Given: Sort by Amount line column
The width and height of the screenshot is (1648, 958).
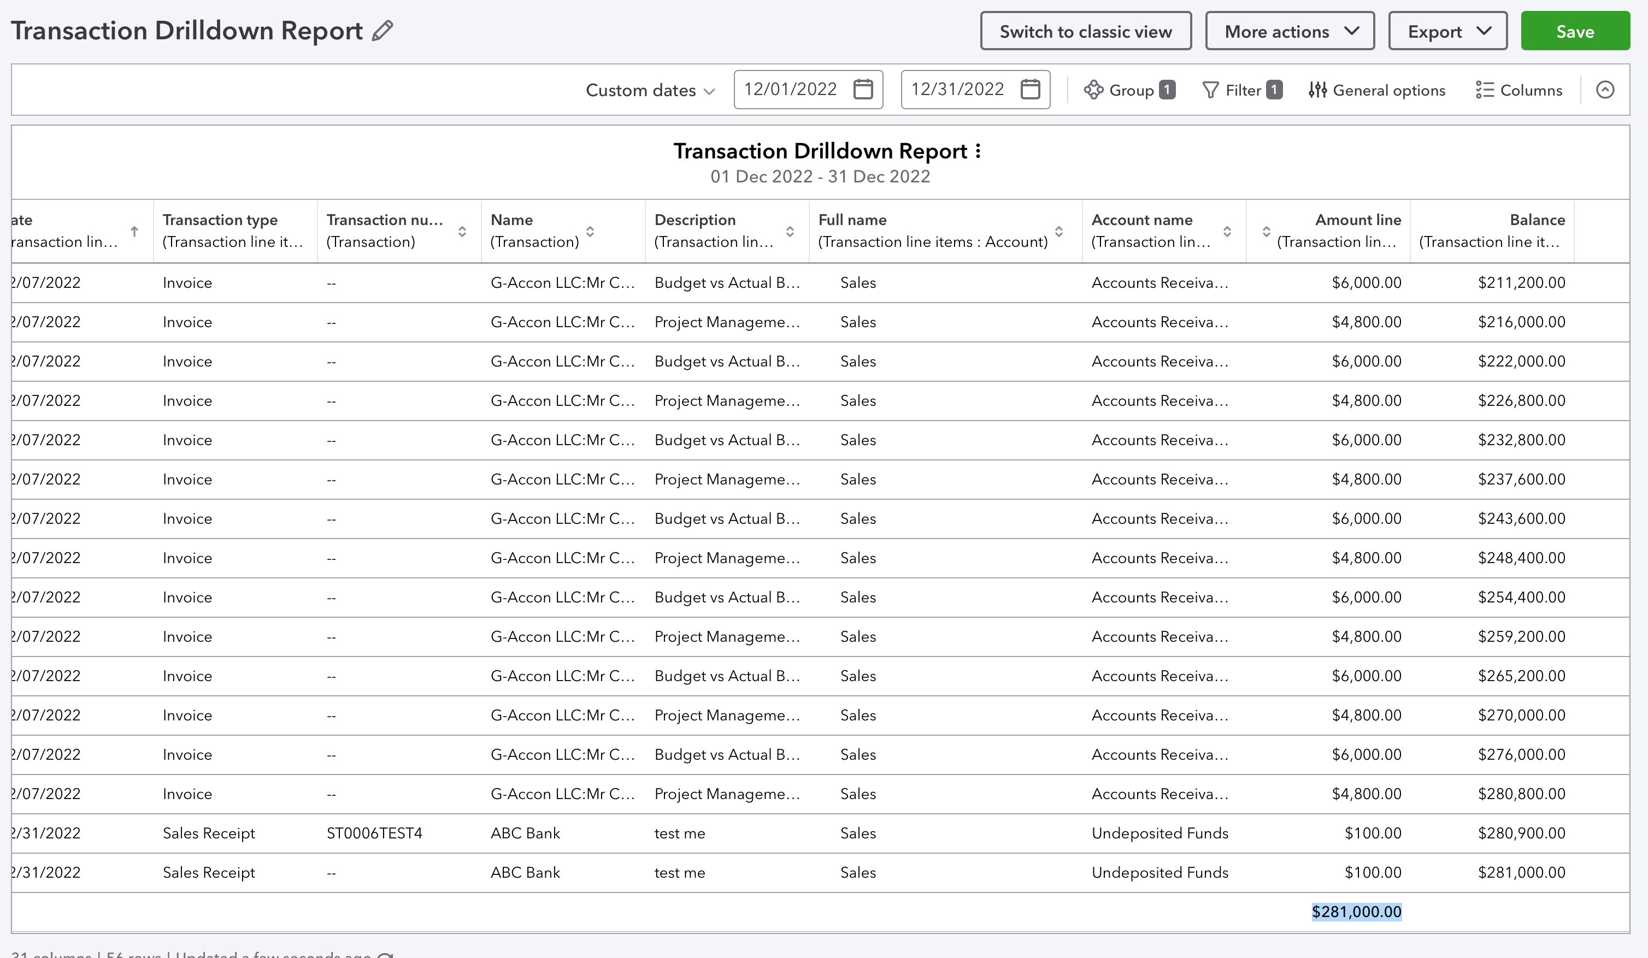Looking at the screenshot, I should 1266,232.
